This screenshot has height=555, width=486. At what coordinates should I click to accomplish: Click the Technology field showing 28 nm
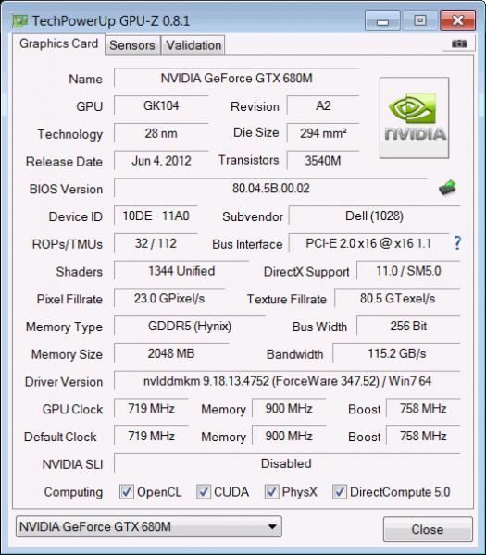(161, 133)
